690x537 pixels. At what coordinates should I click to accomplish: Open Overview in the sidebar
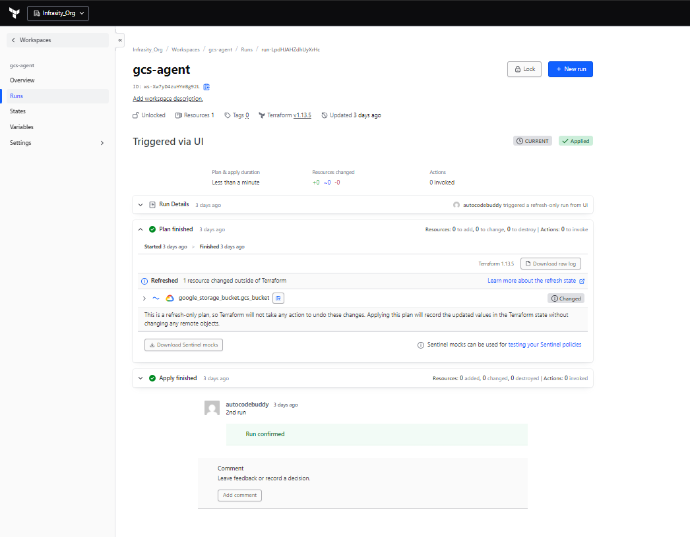(22, 80)
